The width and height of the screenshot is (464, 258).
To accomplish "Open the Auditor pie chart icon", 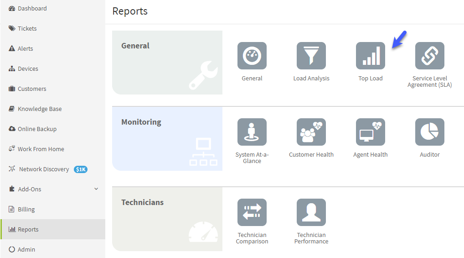I will pyautogui.click(x=429, y=132).
